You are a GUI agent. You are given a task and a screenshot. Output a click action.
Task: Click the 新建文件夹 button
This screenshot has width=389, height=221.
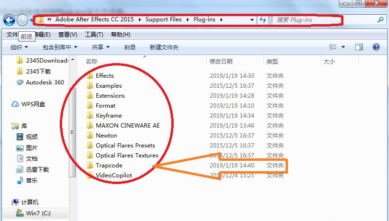coord(164,47)
